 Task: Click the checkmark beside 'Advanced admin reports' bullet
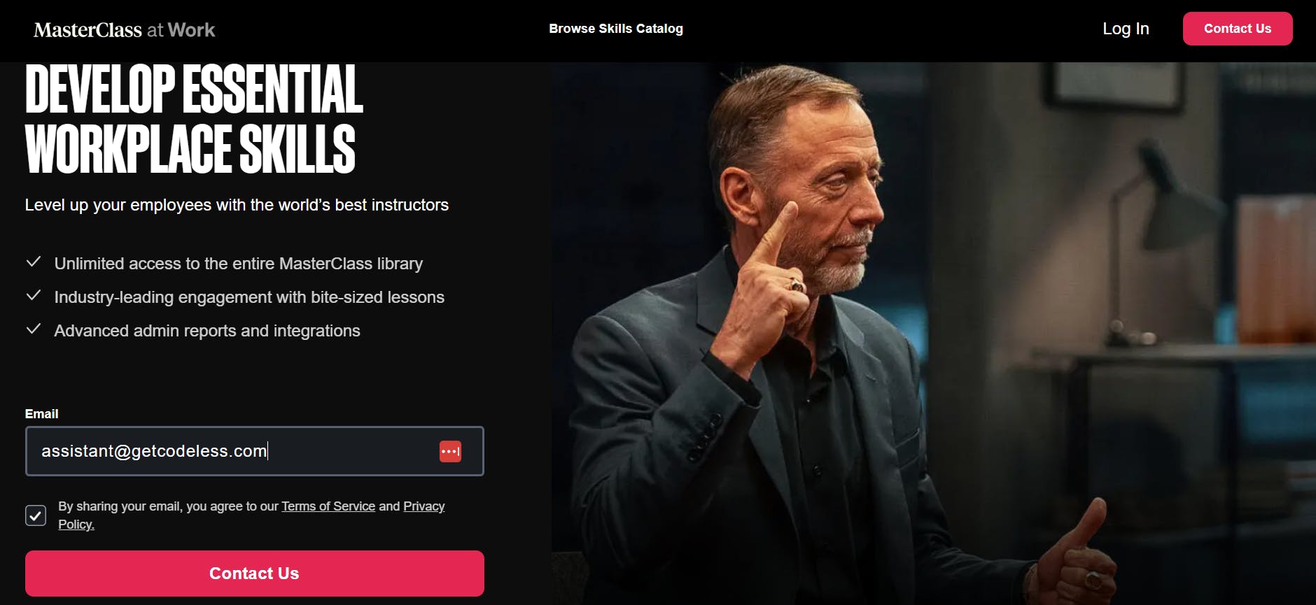pyautogui.click(x=34, y=329)
